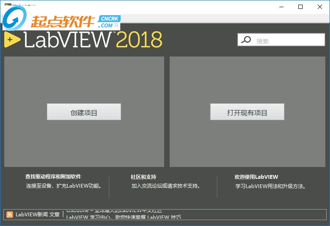Open the 查找驱动程序和附加软件 link
The image size is (330, 226).
click(x=53, y=177)
